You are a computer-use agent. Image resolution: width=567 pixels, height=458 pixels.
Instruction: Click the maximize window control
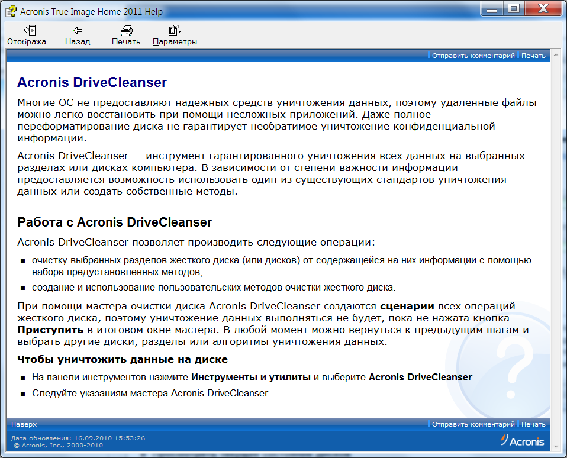tap(514, 9)
